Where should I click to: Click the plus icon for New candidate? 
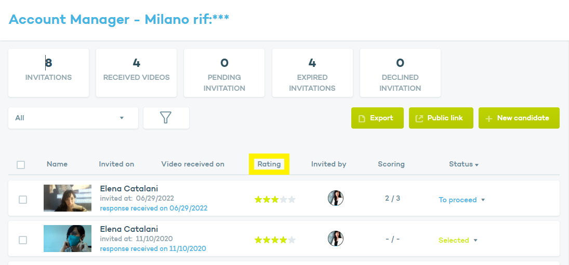tap(488, 118)
